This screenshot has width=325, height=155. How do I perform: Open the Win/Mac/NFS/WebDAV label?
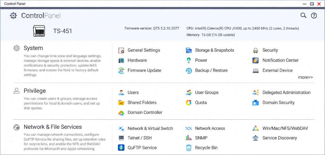285,129
